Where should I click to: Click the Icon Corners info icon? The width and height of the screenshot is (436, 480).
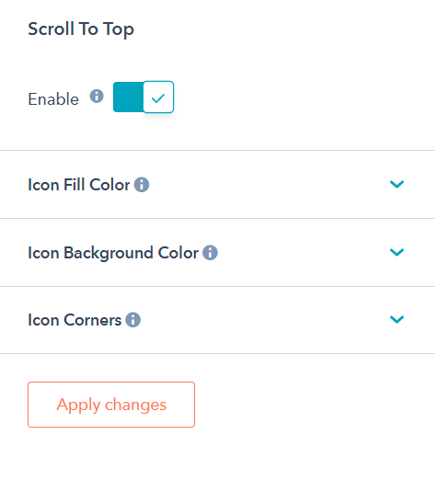(133, 320)
